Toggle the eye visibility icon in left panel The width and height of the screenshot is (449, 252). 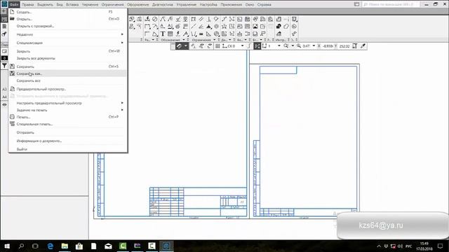(x=4, y=104)
